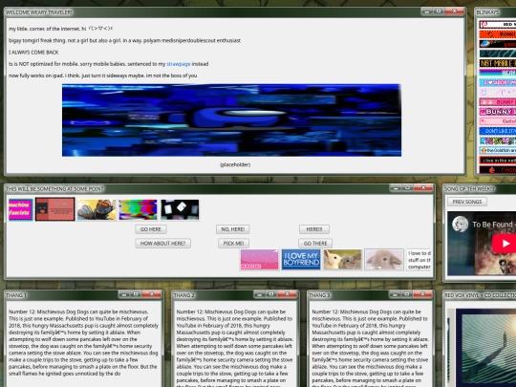516x387 pixels.
Task: Click the NAT-MABLE gold-text blinkie
Action: click(498, 63)
